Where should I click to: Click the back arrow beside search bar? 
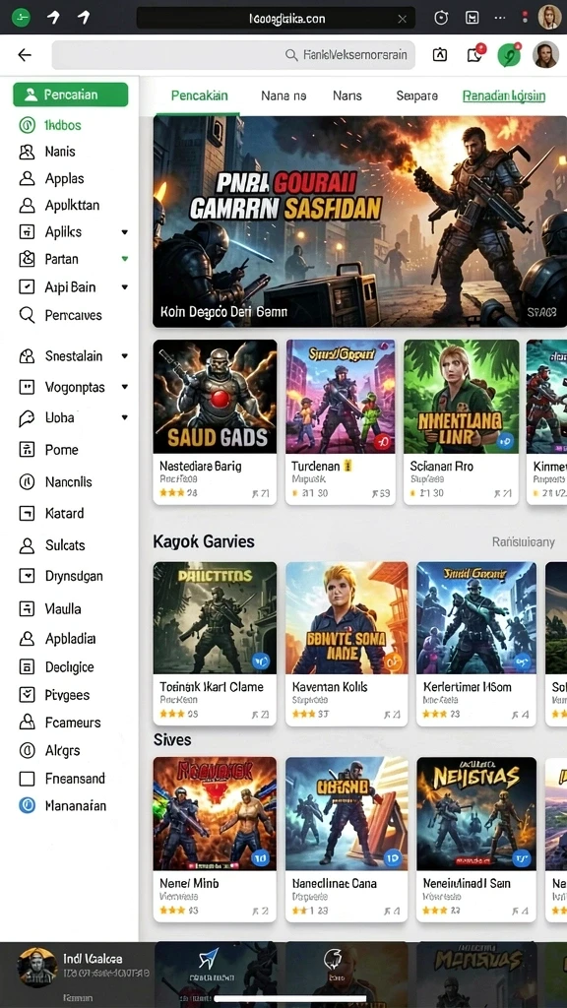click(25, 55)
